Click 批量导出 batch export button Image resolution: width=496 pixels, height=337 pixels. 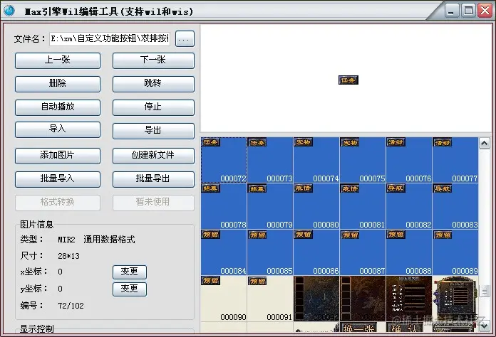point(153,179)
